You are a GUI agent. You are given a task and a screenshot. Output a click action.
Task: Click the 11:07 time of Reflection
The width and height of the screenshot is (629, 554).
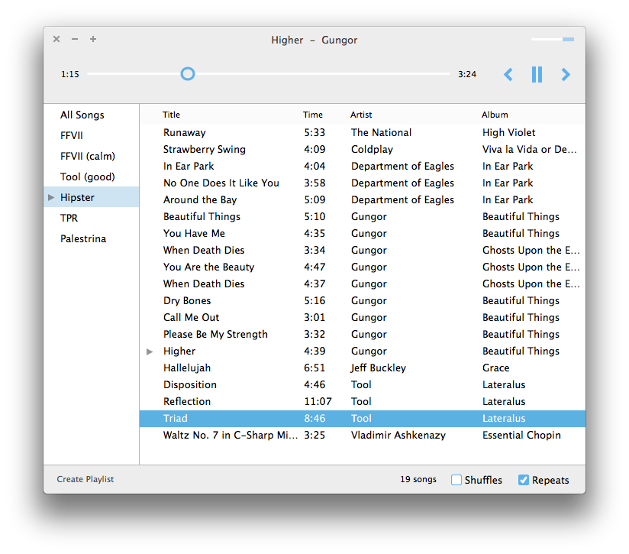point(318,401)
